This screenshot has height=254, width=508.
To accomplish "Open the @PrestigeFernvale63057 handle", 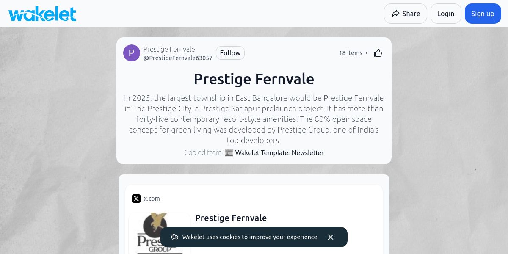I will coord(178,58).
